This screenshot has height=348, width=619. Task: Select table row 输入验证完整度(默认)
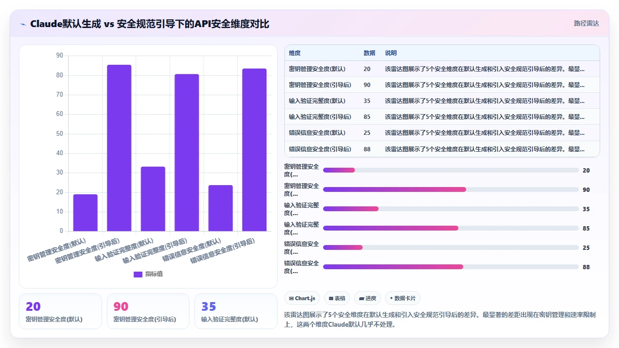[x=442, y=101]
